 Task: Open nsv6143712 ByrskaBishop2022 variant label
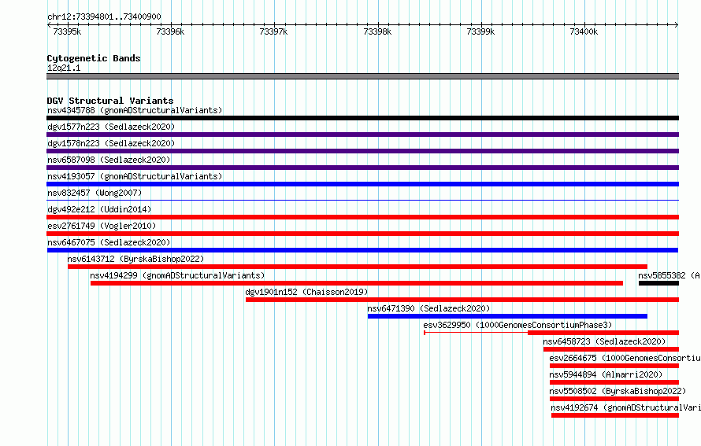pyautogui.click(x=135, y=259)
